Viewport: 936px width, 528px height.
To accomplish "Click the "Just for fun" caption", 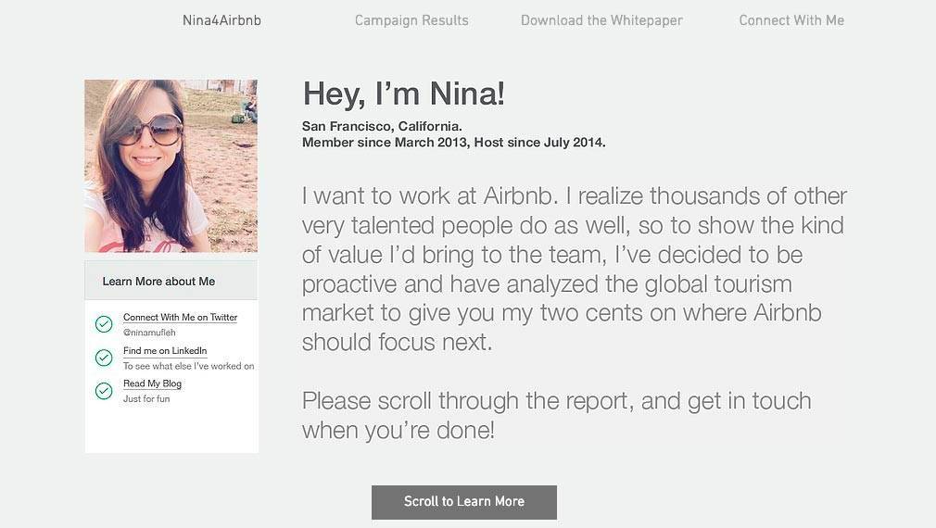I will 146,399.
